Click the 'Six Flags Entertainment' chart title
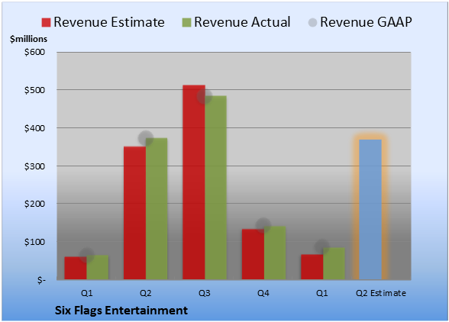This screenshot has height=322, width=449. [121, 311]
